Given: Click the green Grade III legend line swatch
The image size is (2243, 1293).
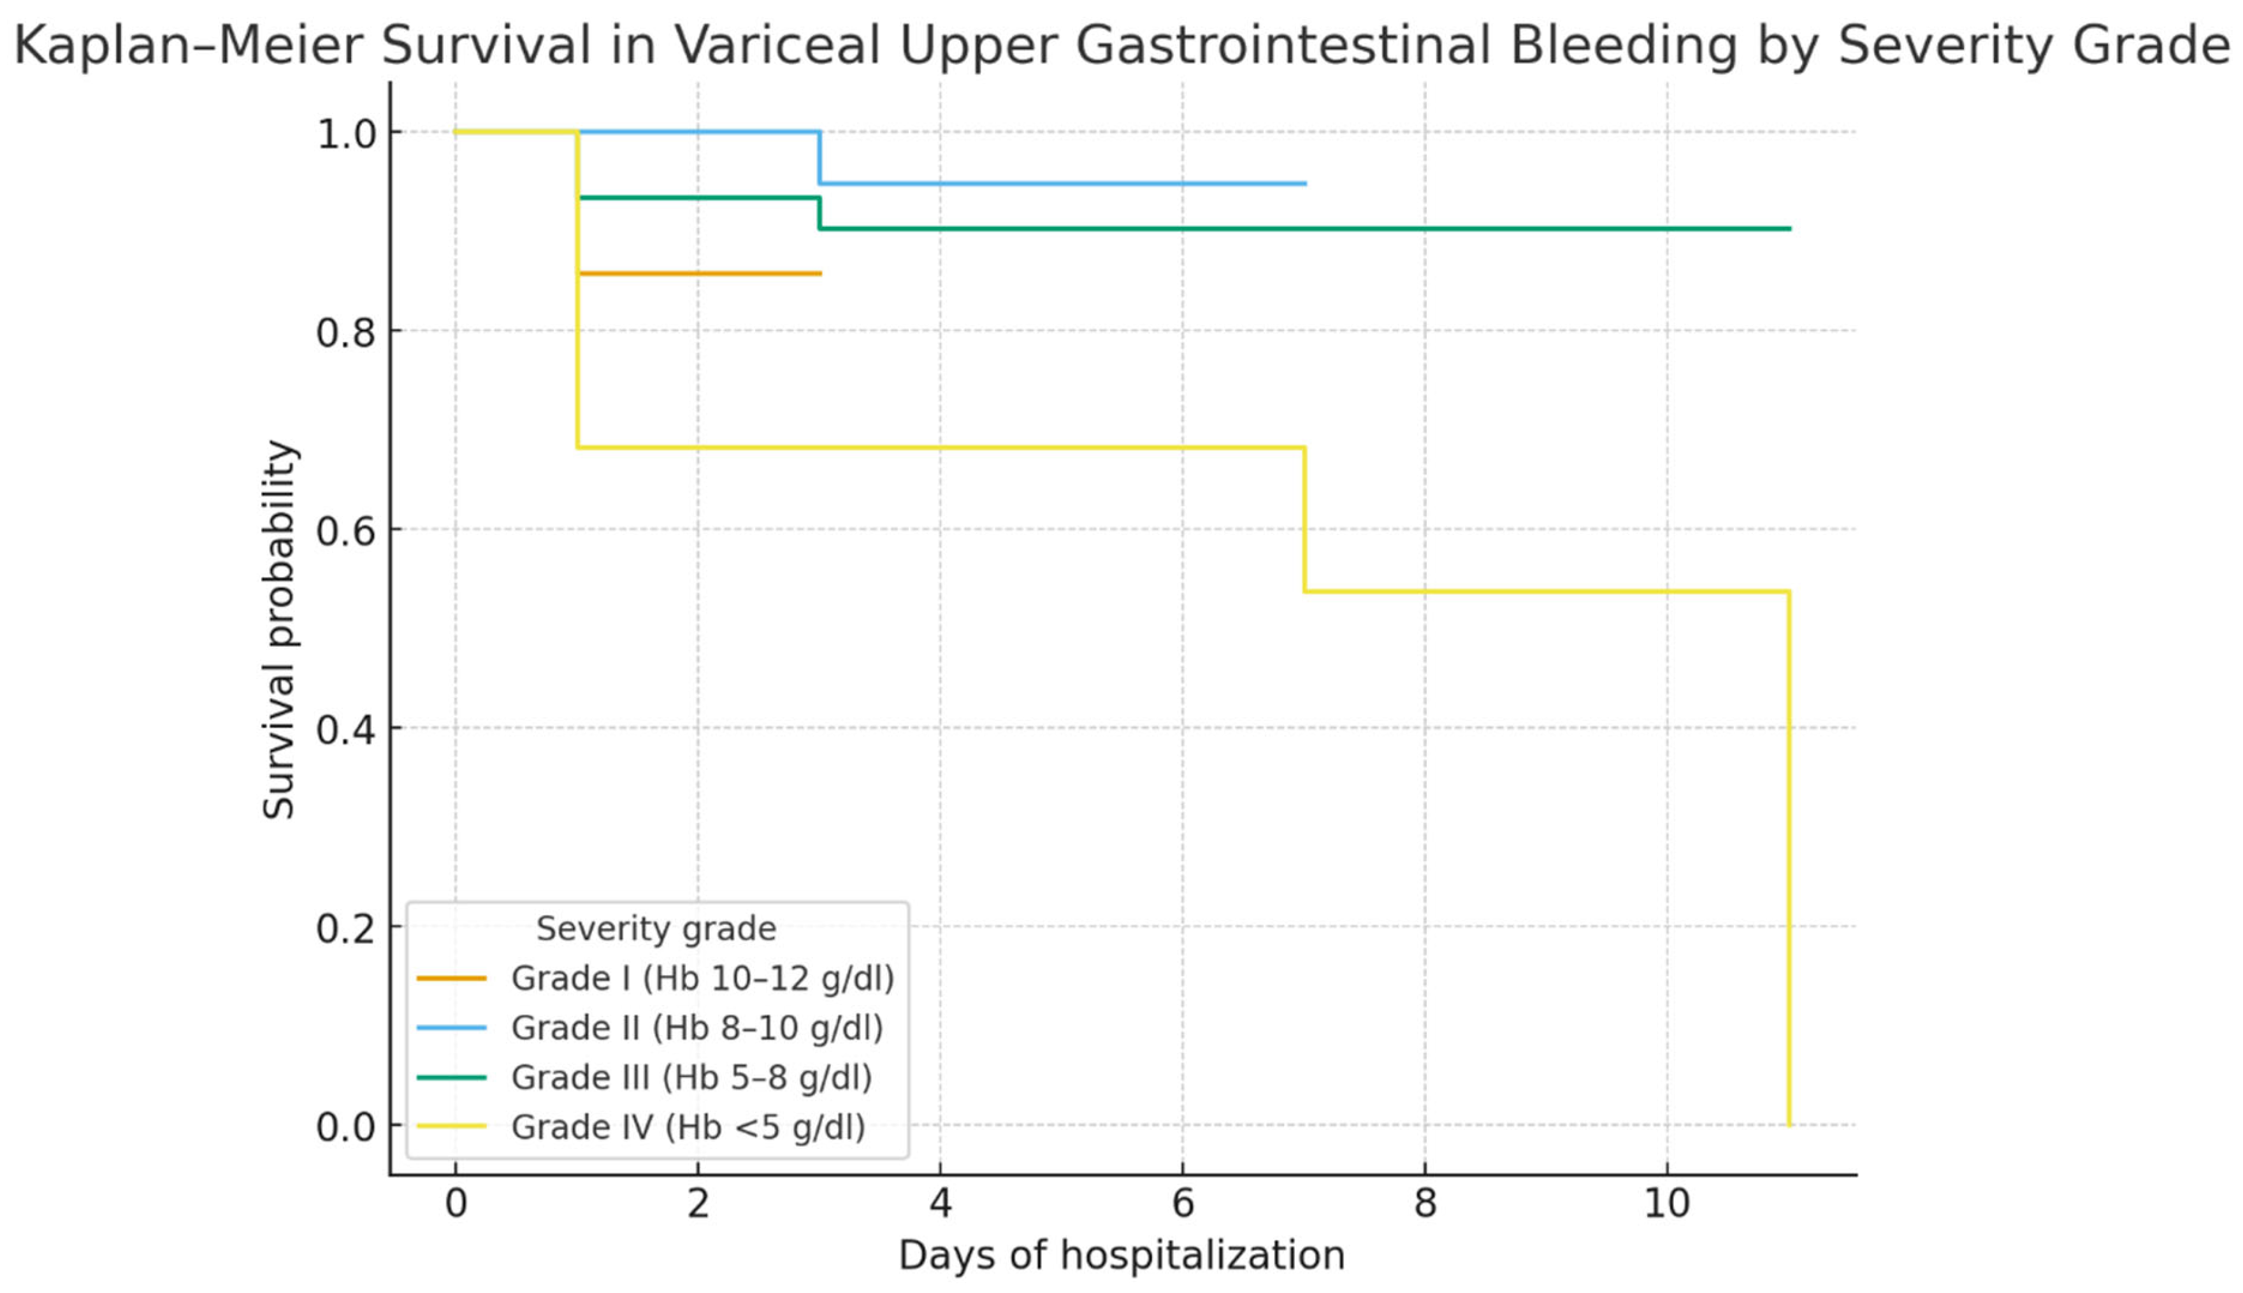Looking at the screenshot, I should coord(451,1078).
